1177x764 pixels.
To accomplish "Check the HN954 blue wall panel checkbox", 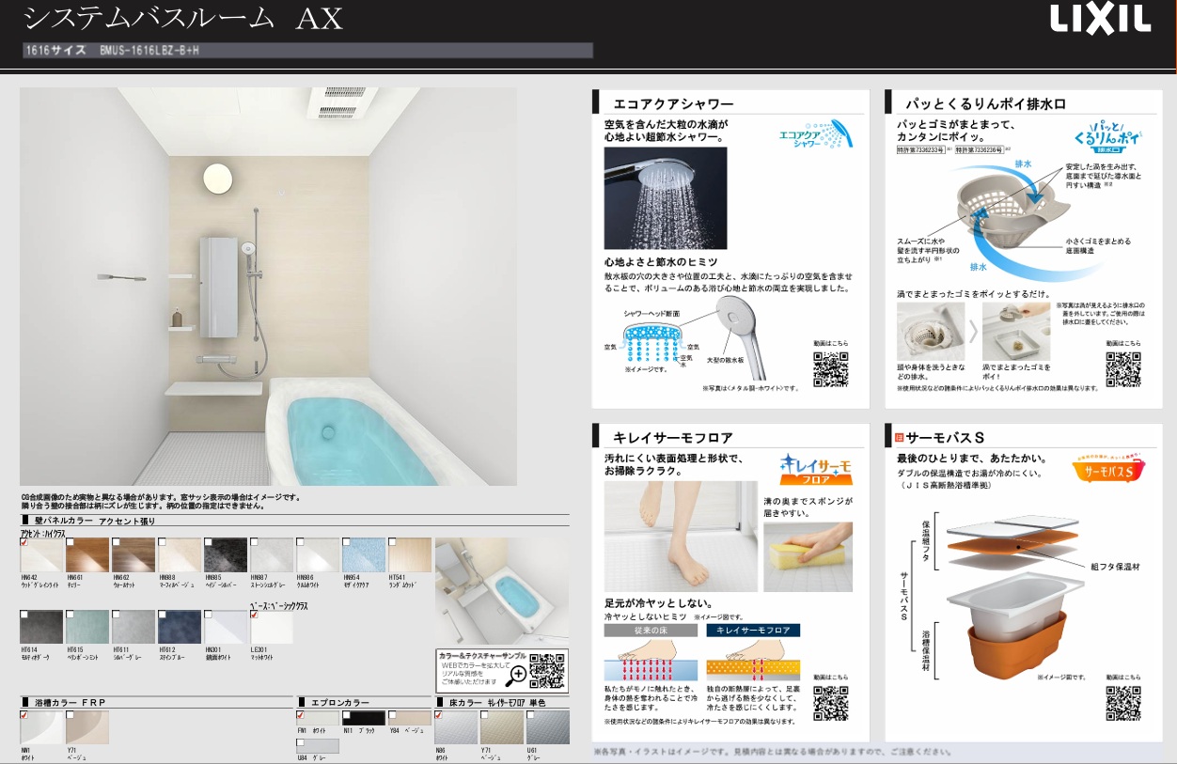I will coord(348,541).
